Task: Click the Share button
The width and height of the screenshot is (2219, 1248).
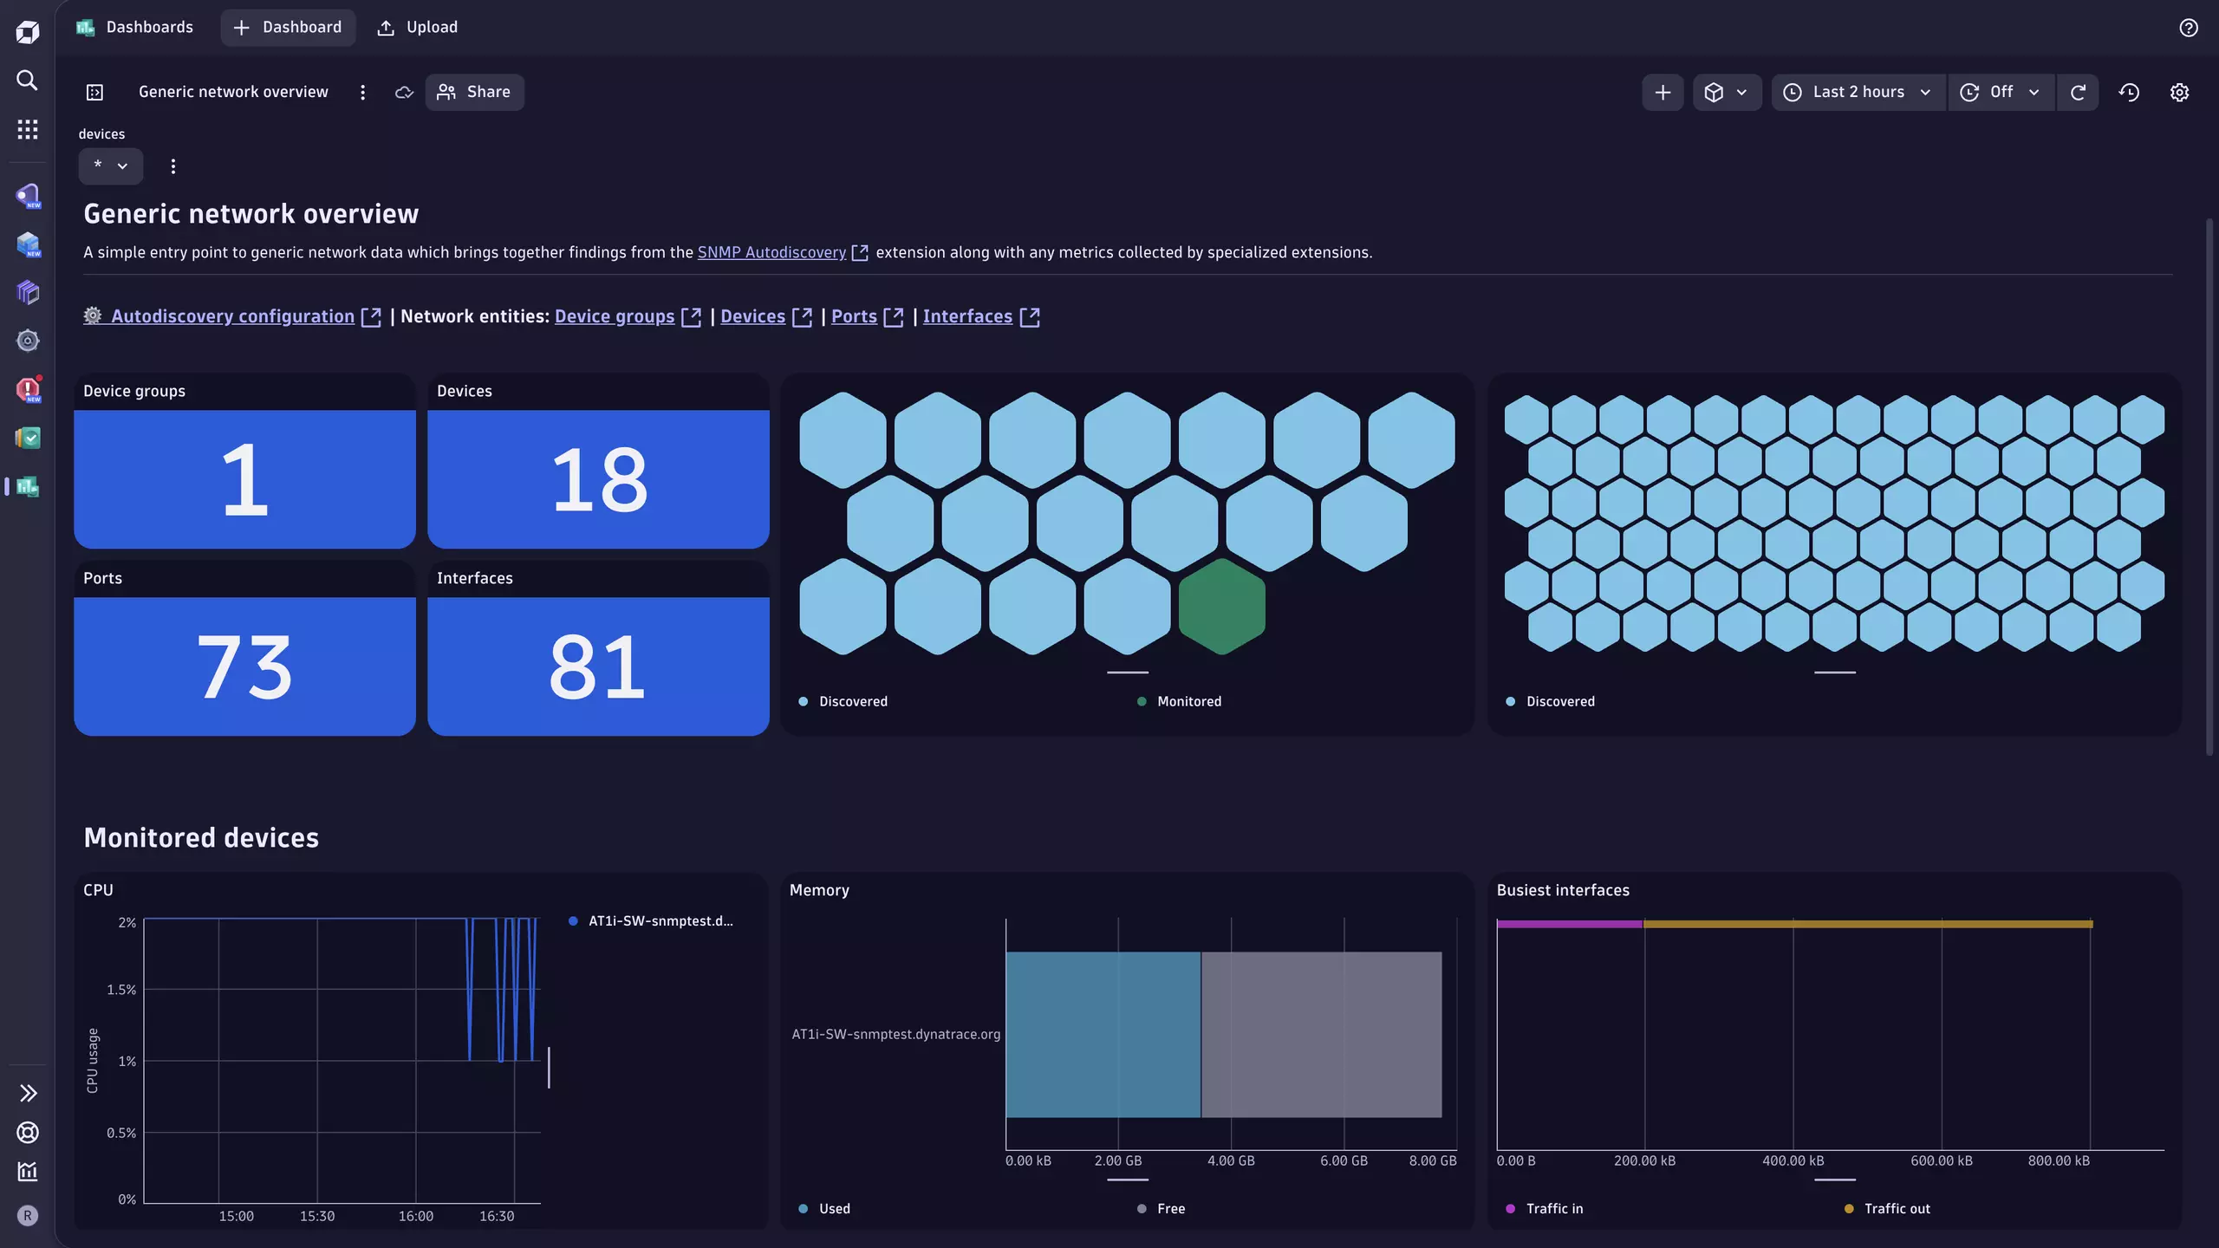Action: [474, 92]
